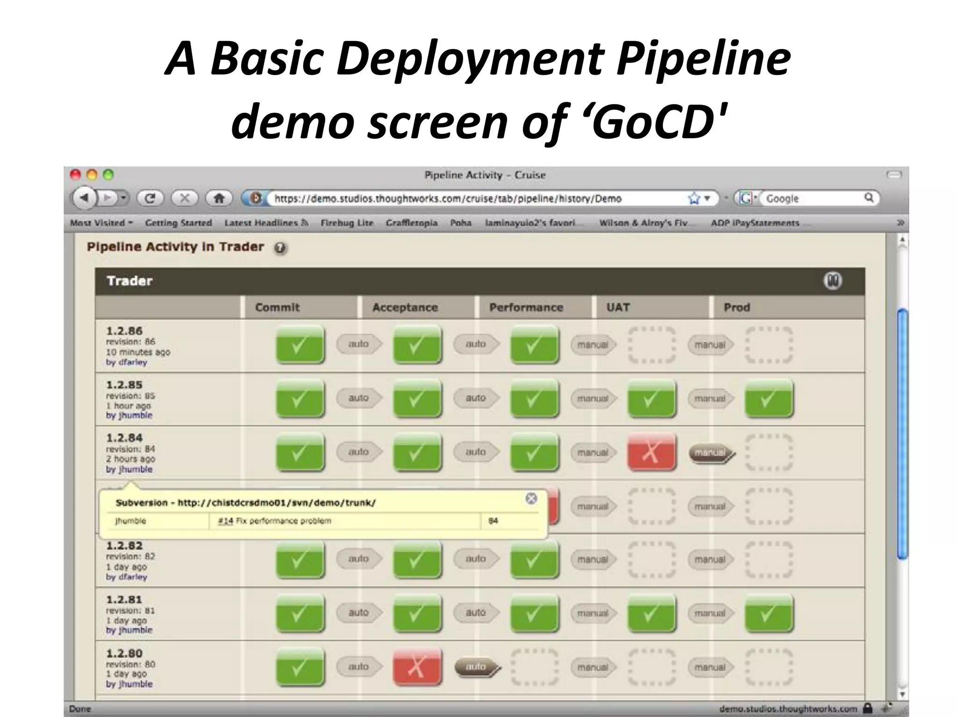Open the Poha bookmark
Screen dimensions: 957x717
[x=460, y=223]
